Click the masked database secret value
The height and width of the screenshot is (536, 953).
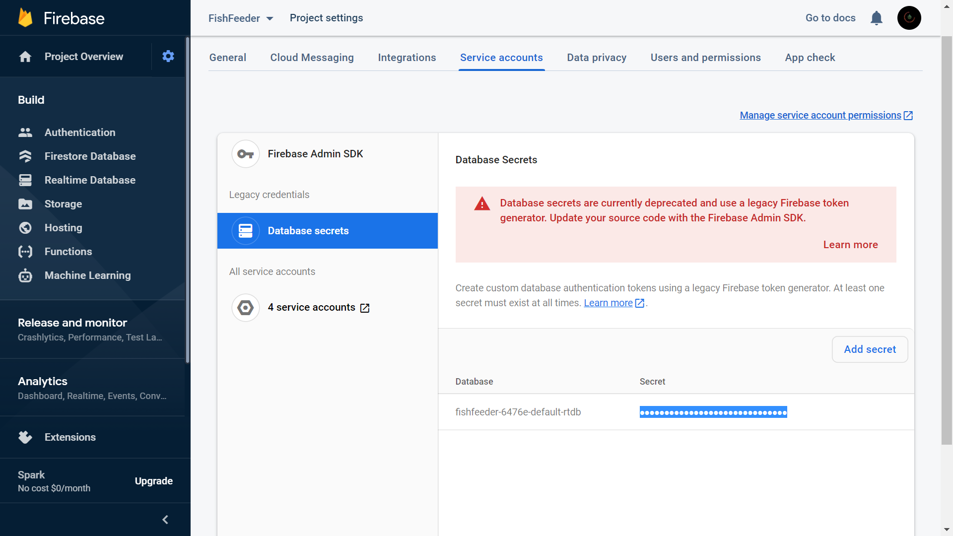tap(713, 412)
